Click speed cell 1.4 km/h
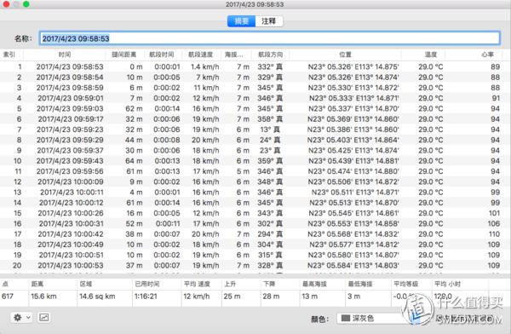511x334 pixels. pyautogui.click(x=205, y=66)
